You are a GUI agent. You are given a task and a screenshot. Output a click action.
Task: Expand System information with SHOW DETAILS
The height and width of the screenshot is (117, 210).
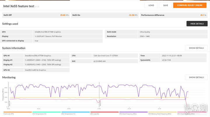196,48
